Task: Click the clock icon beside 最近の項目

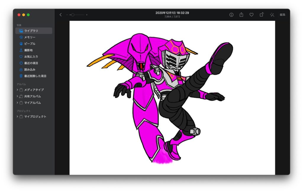Action: (21, 63)
